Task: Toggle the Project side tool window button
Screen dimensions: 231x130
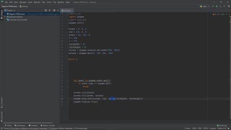Action: point(1,14)
